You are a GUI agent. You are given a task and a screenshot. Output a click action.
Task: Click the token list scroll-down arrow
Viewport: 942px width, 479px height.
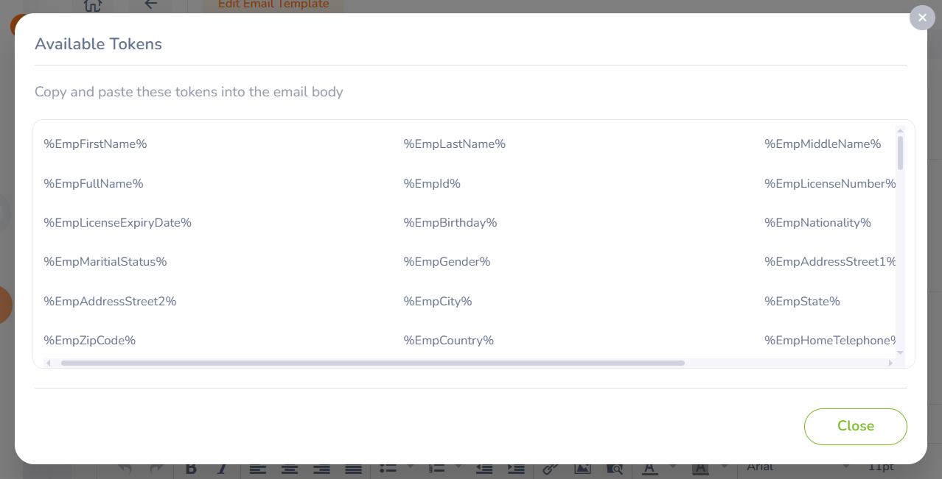(x=900, y=353)
